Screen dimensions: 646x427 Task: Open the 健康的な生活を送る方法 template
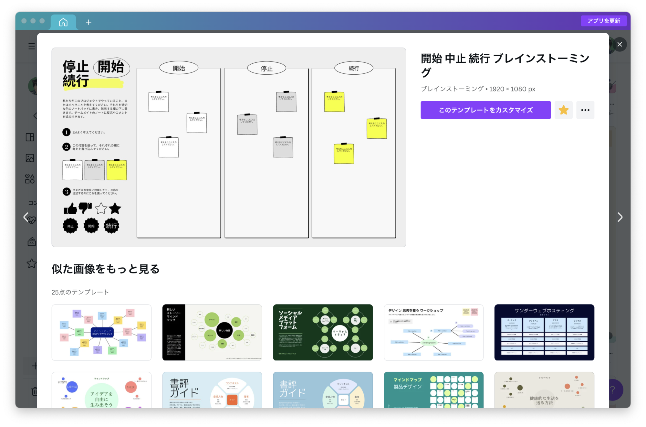[544, 390]
